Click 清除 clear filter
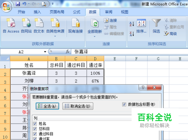Viewport: 188px width, 140px height. coord(171,20)
